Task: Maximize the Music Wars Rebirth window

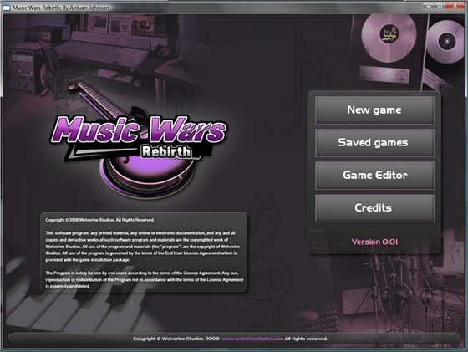Action: coord(440,6)
